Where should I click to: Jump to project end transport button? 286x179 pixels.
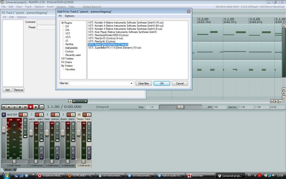(25, 107)
